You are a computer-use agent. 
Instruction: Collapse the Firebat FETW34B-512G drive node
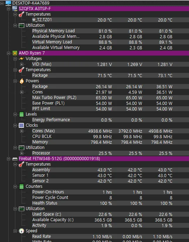point(8,159)
